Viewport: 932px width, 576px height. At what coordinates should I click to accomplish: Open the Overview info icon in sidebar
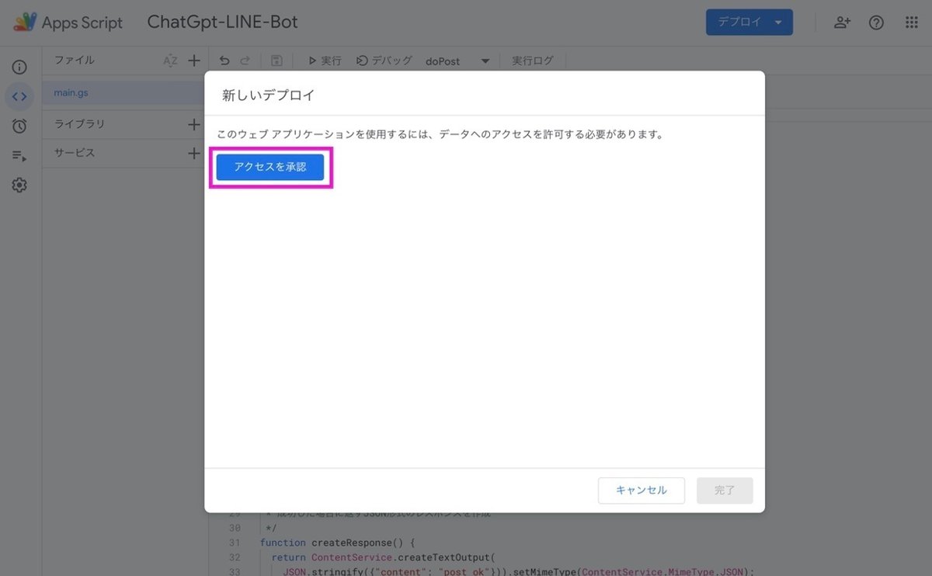(19, 68)
